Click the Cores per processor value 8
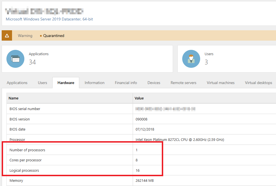This screenshot has height=186, width=276. (x=137, y=160)
